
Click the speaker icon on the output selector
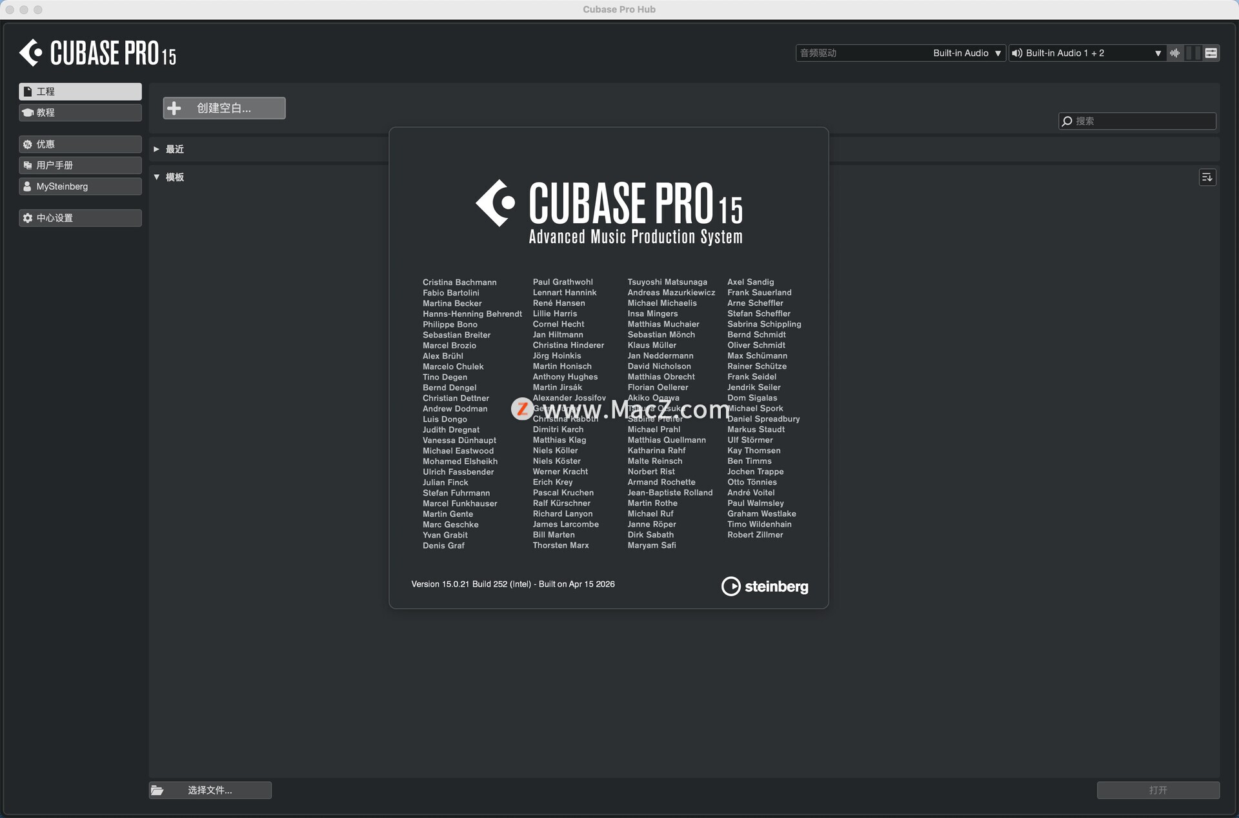[1017, 53]
